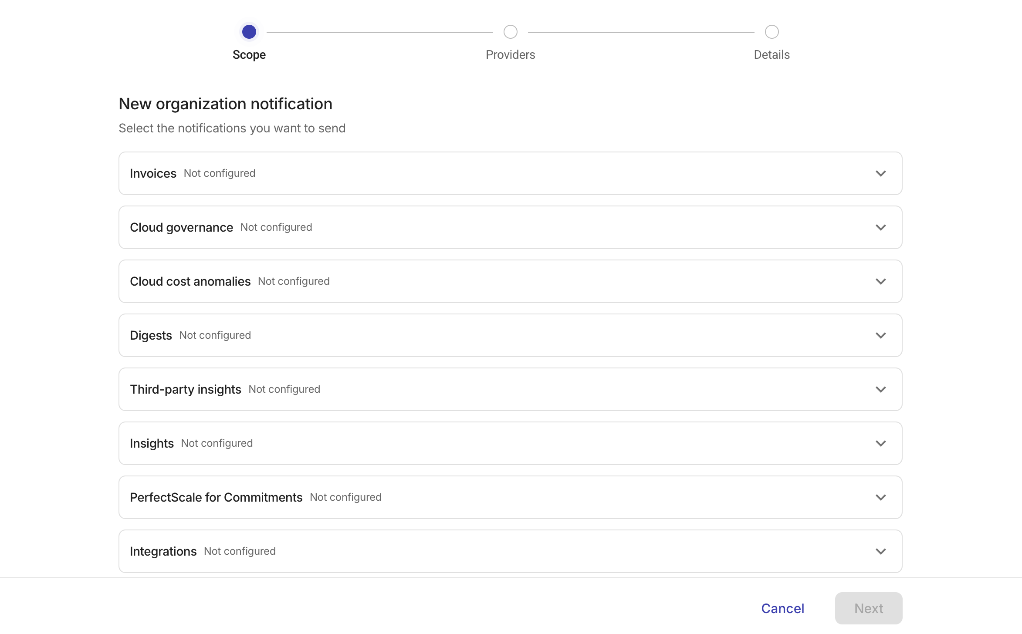Click the Next button

pos(869,608)
